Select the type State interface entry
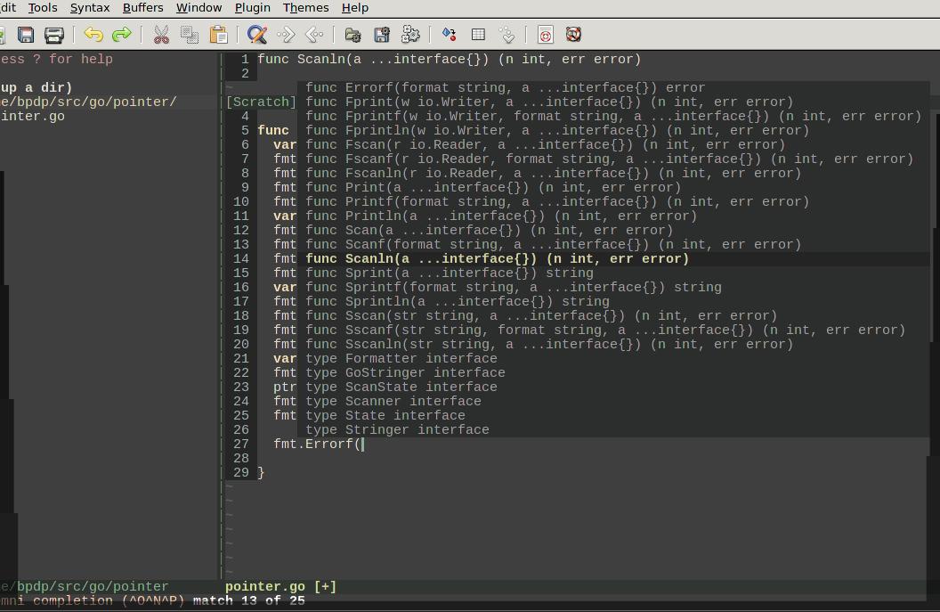This screenshot has height=612, width=940. [613, 416]
